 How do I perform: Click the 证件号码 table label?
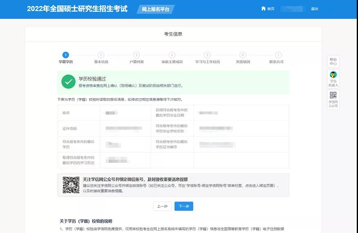pos(69,129)
